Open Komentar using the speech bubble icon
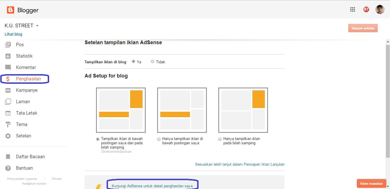Viewport: 390px width, 189px height. coord(8,67)
